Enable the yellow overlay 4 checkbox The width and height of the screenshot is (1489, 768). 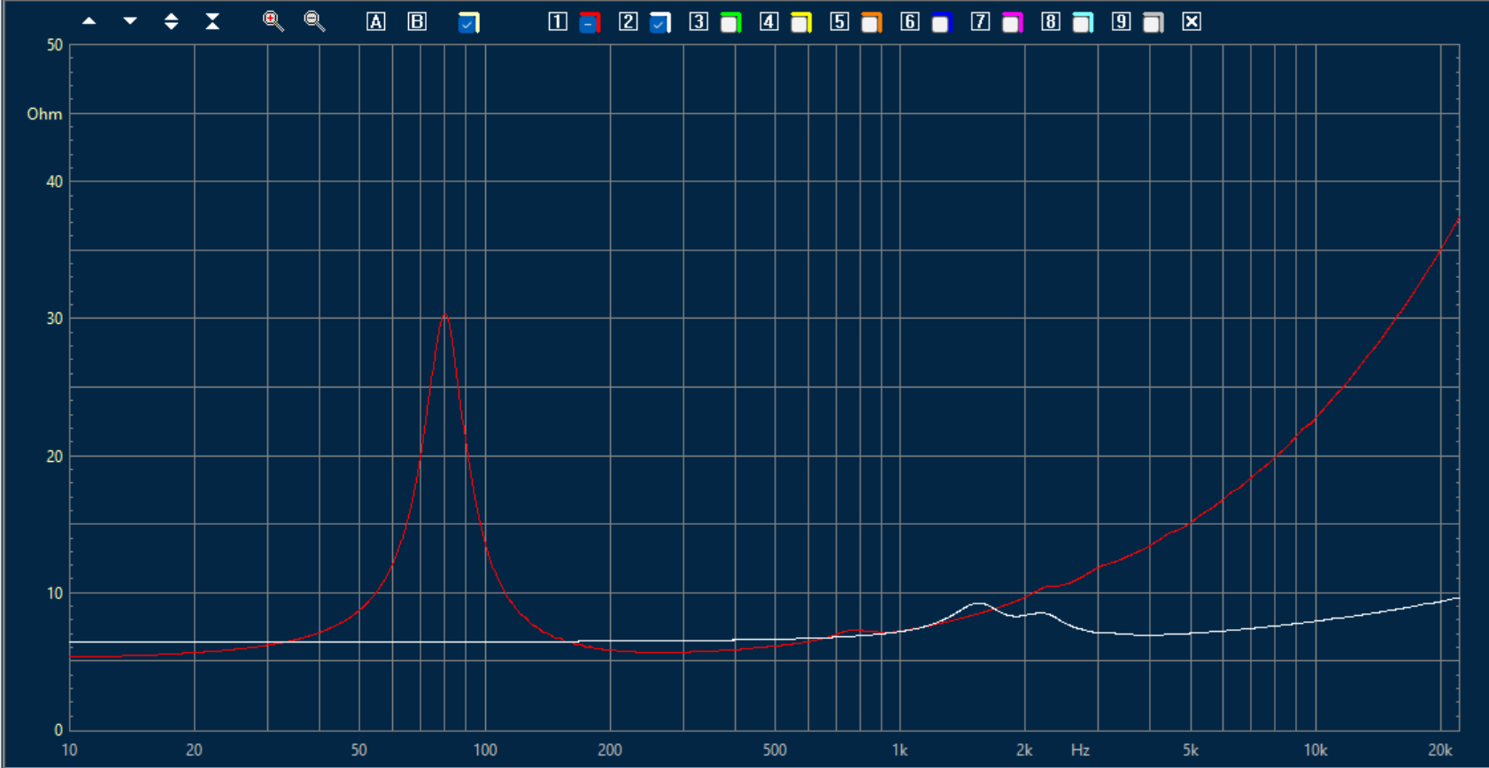[800, 23]
